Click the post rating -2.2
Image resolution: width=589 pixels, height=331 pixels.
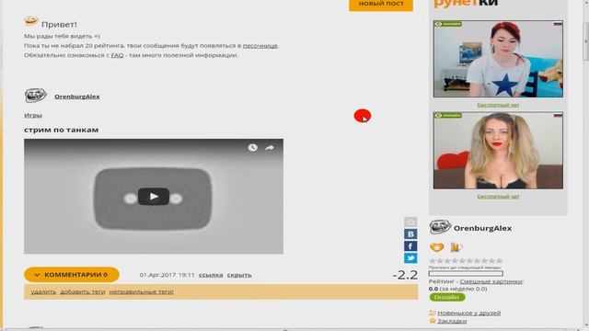pos(405,275)
